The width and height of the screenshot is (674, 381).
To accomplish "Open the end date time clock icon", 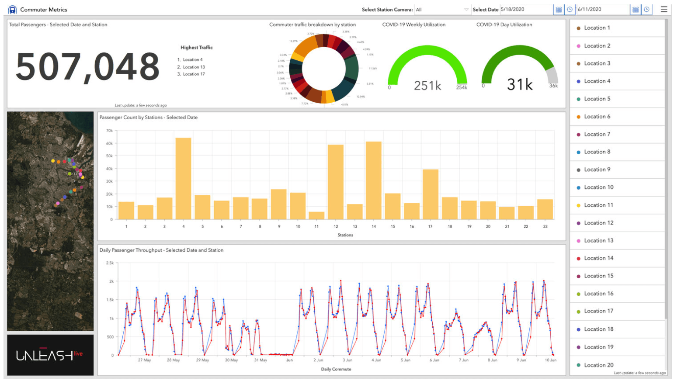I will pos(646,9).
